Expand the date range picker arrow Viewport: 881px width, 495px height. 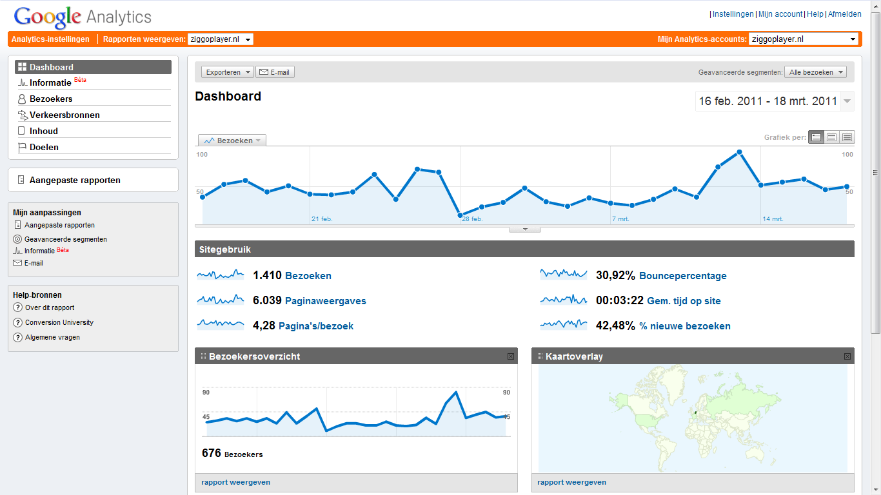(847, 101)
